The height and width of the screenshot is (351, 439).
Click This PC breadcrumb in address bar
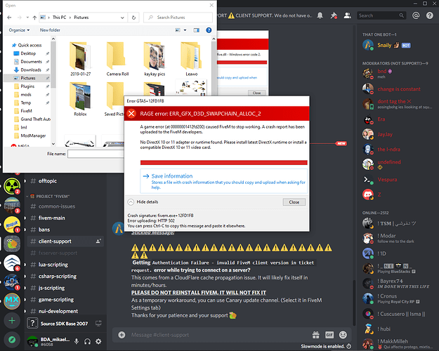click(x=60, y=18)
